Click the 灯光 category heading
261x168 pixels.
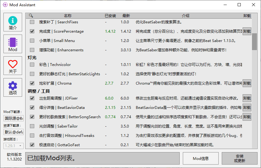tap(32, 58)
